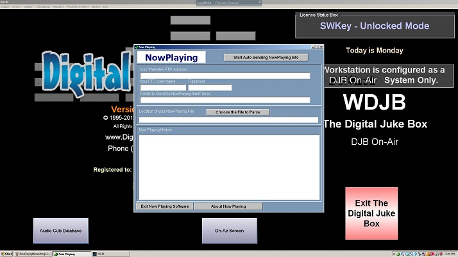This screenshot has width=458, height=257.
Task: Click Exit The Digital Juke Box
Action: (371, 213)
